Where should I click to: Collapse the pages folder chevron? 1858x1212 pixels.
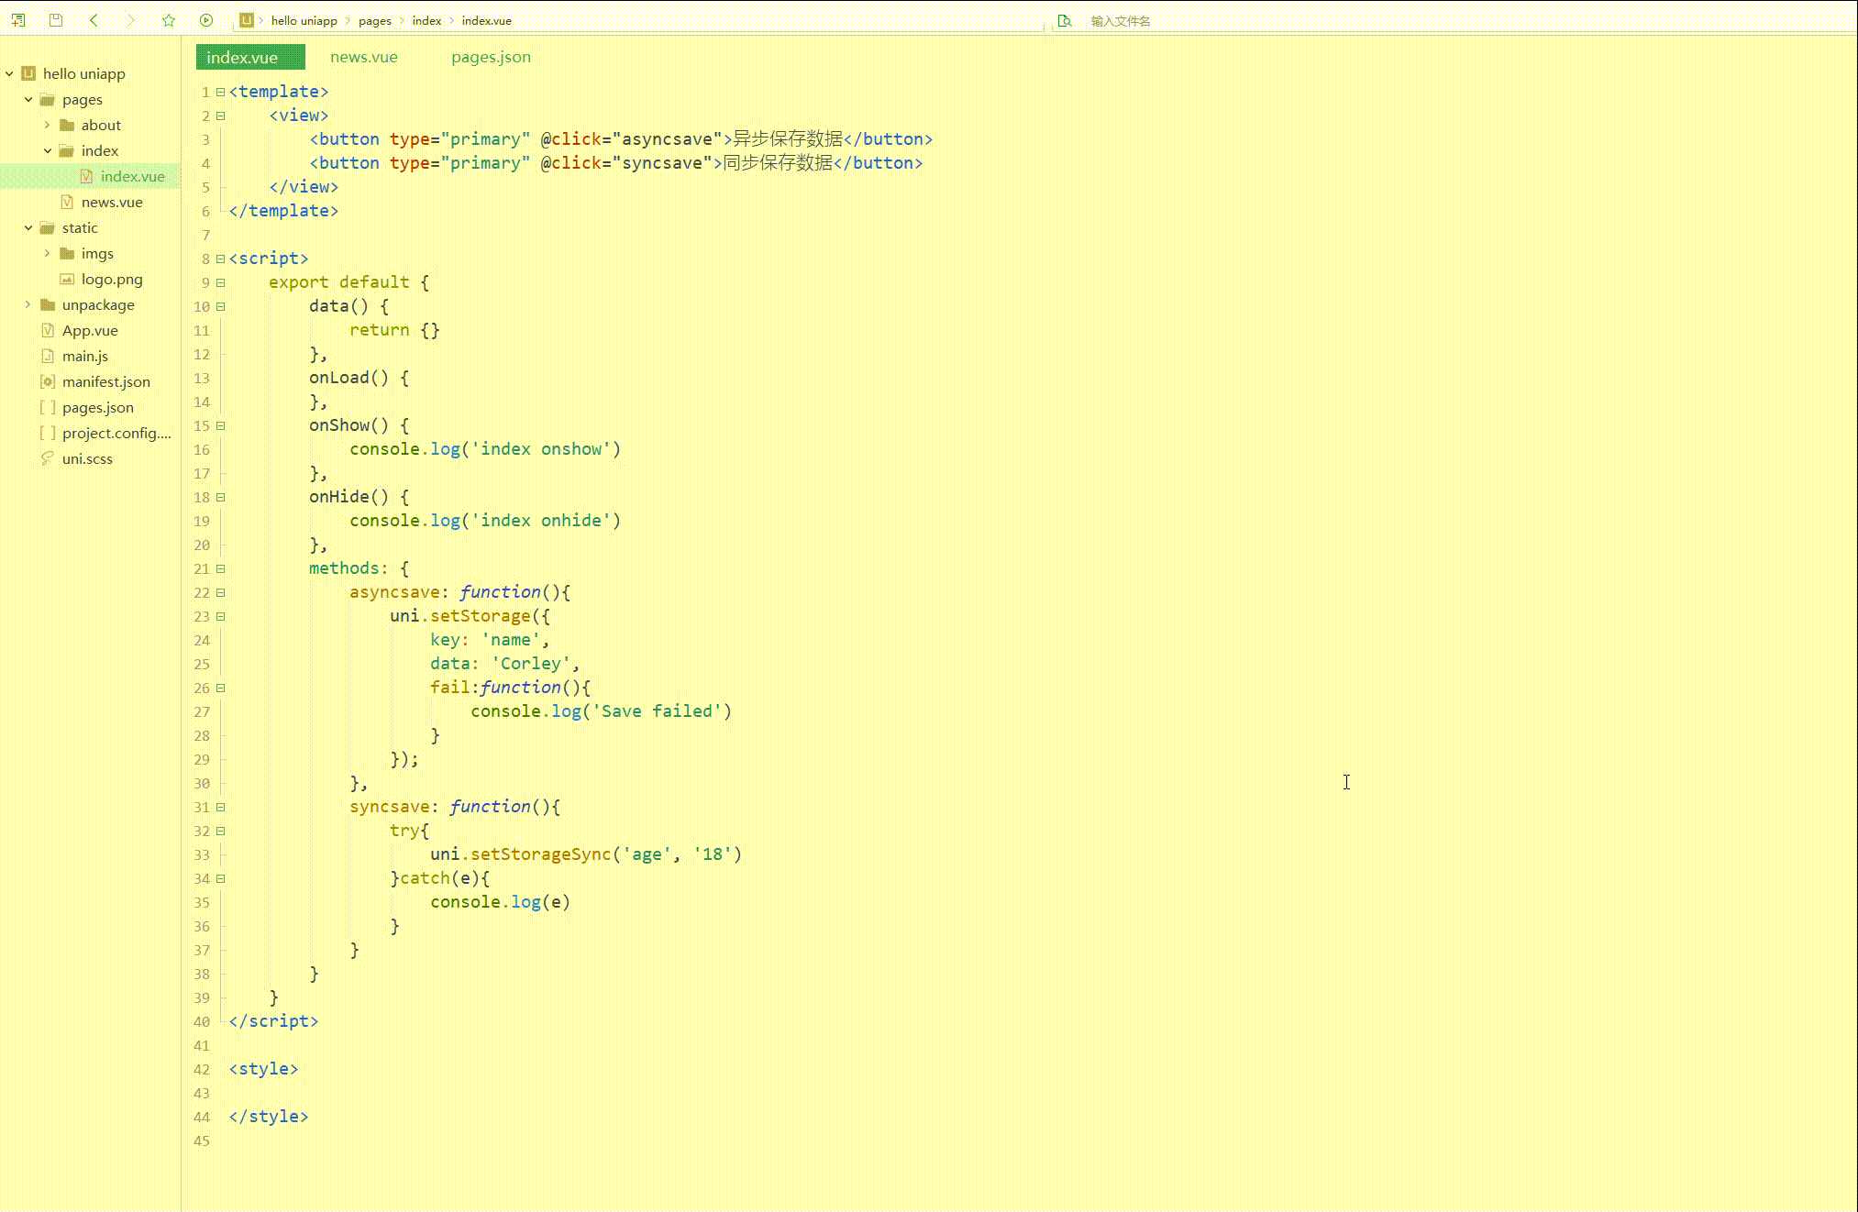tap(28, 99)
